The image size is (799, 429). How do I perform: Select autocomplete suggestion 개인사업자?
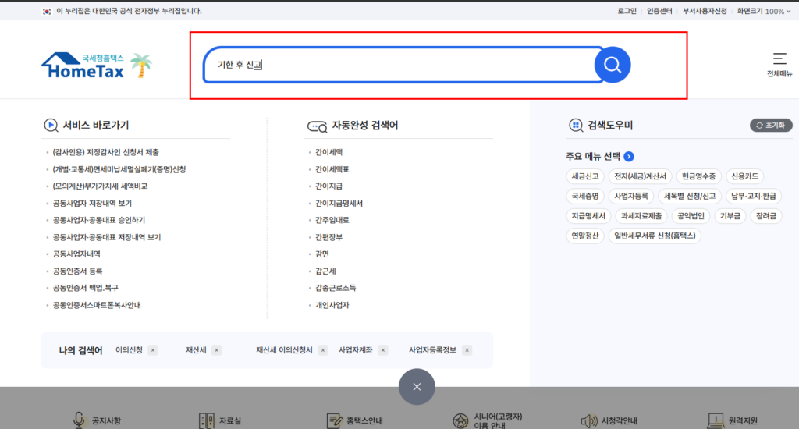click(332, 305)
